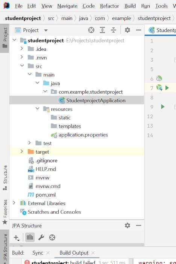
Task: Click the example breadcrumb
Action: (121, 18)
